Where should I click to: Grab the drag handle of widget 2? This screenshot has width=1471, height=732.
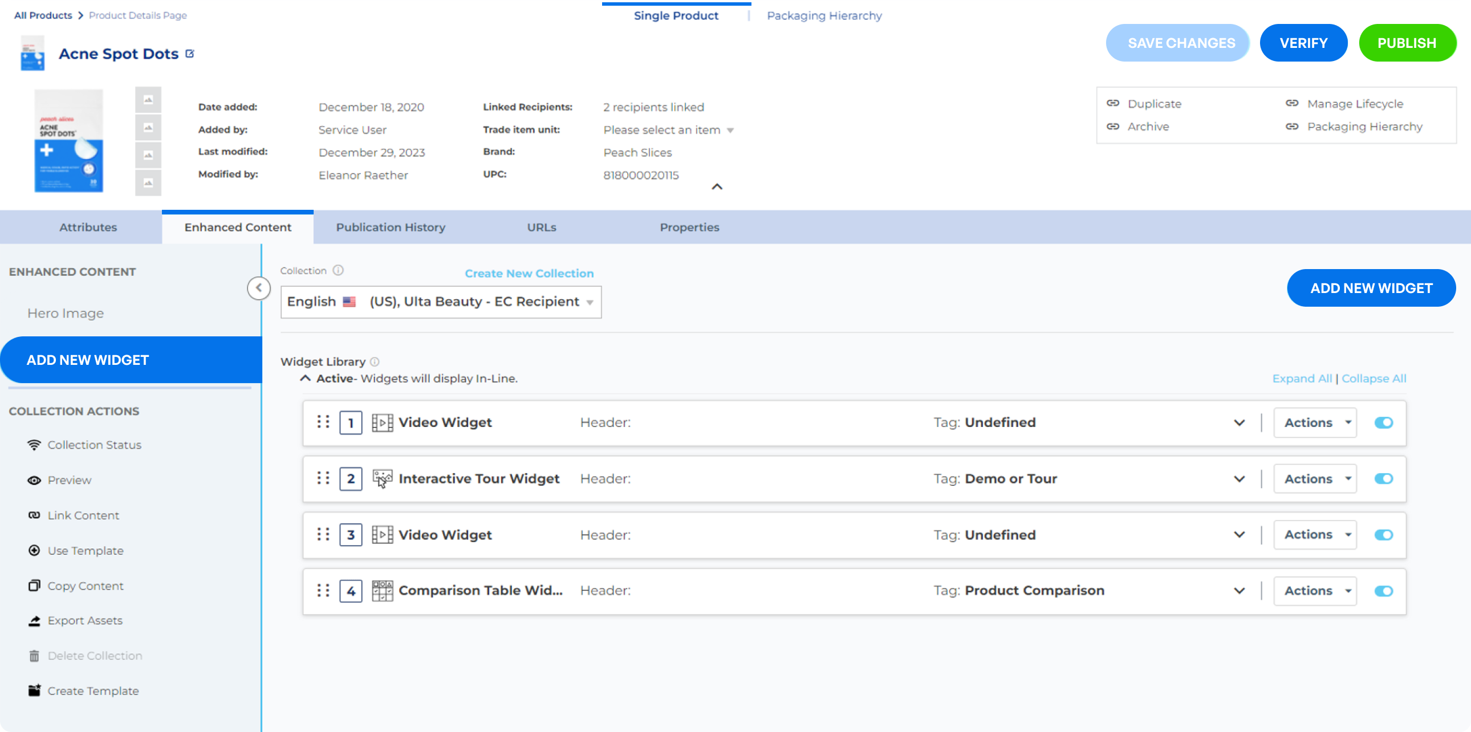pyautogui.click(x=323, y=478)
